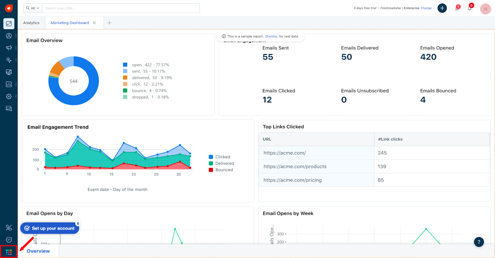
Task: Expand the submenu dots beside Settings icon
Action: [16, 96]
